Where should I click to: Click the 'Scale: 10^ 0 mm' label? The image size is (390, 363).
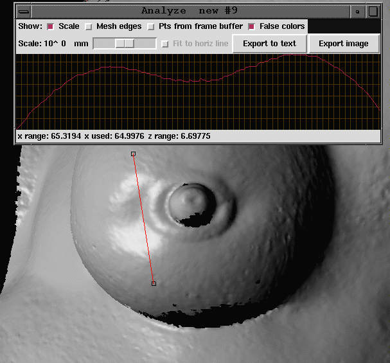(x=53, y=44)
